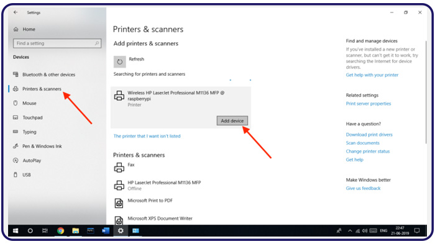Open AutoPlay settings
This screenshot has width=435, height=244.
tap(27, 161)
